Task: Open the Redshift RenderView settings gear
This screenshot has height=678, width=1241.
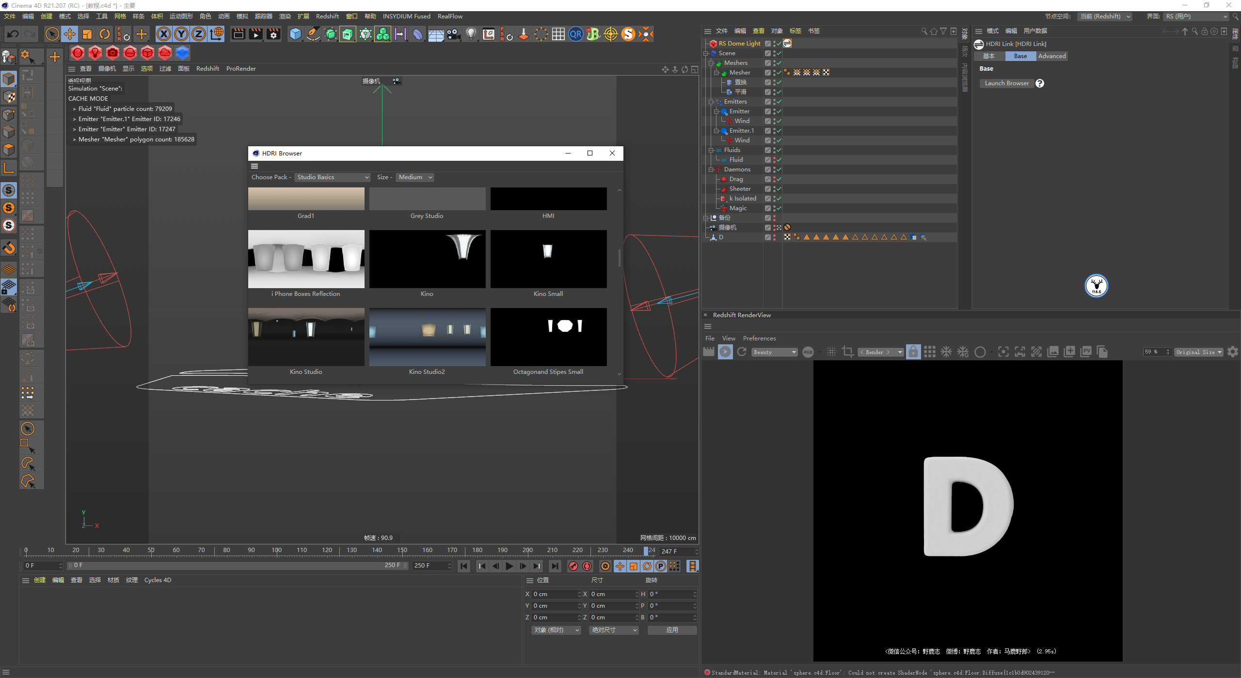Action: click(1233, 352)
